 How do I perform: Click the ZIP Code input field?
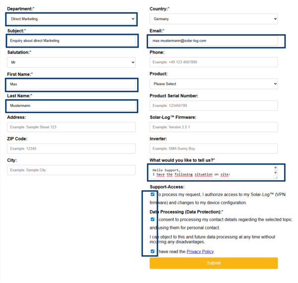pos(71,148)
